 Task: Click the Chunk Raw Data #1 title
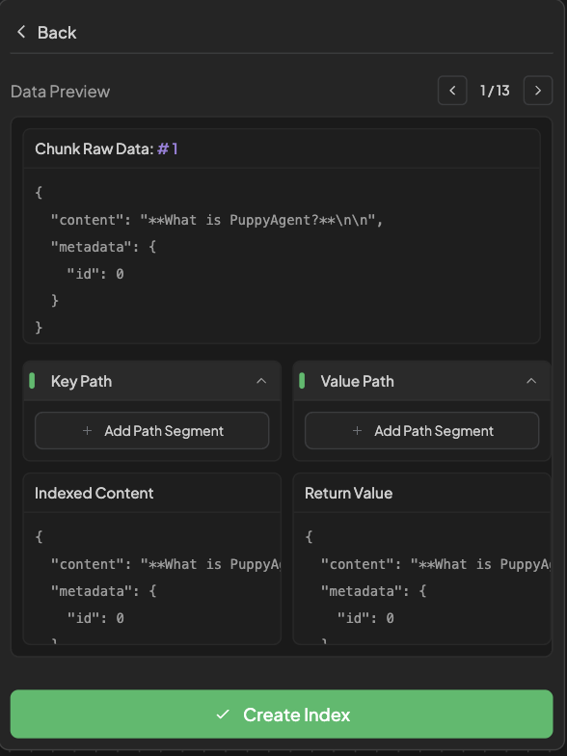(106, 148)
